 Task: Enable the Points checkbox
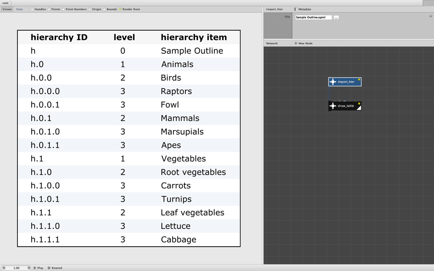pos(49,9)
